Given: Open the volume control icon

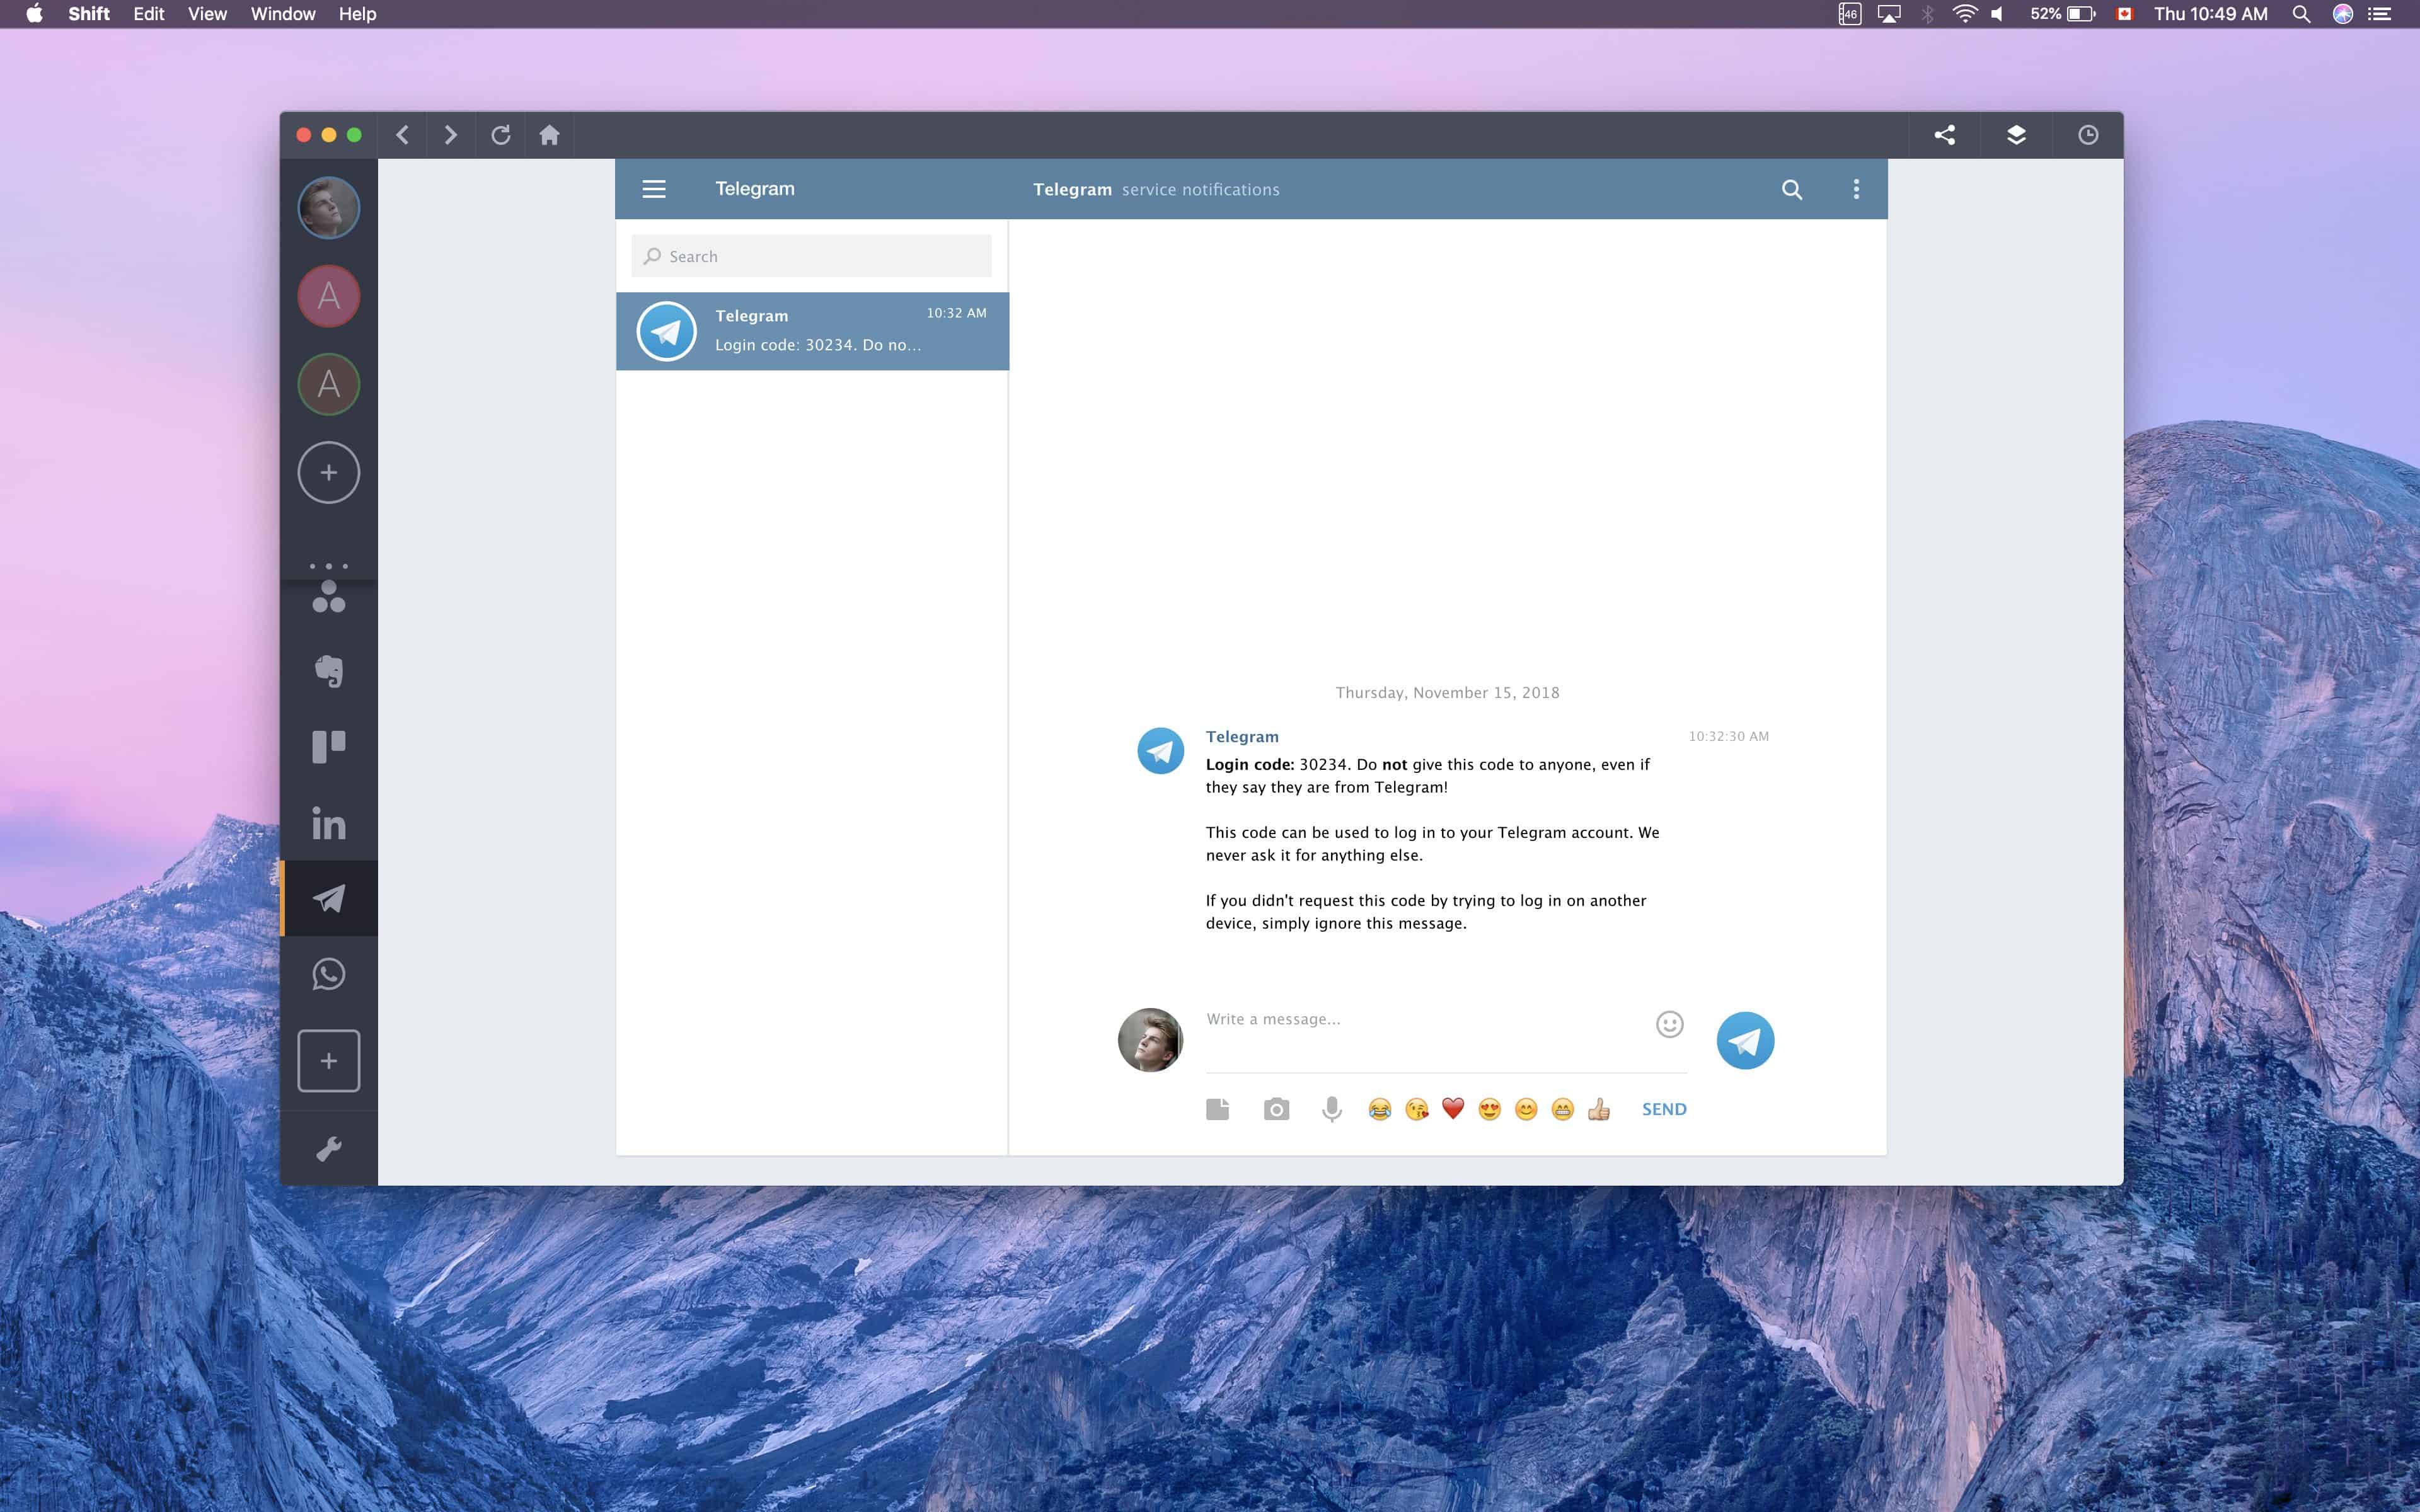Looking at the screenshot, I should [1997, 14].
